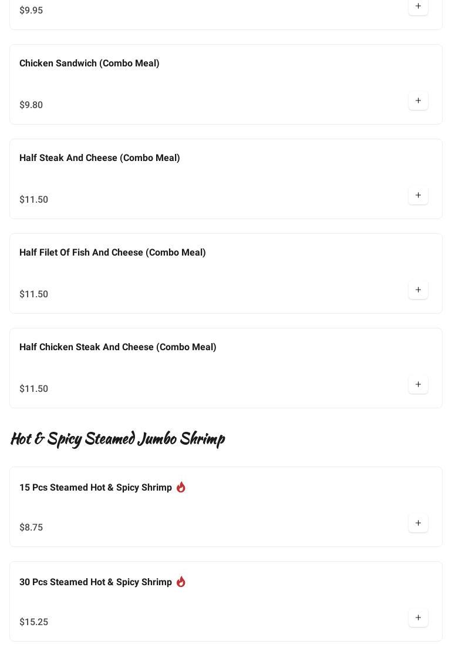Click the $15.25 price label
452x651 pixels.
(x=34, y=622)
